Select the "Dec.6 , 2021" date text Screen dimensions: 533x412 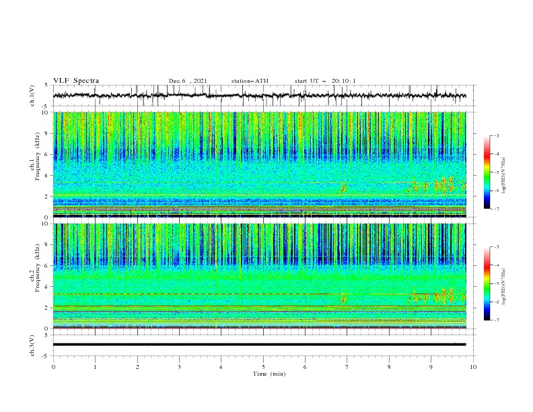[x=188, y=81]
